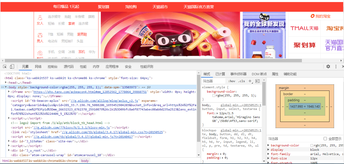Expand the iframe node
The image size is (344, 164).
9,92
